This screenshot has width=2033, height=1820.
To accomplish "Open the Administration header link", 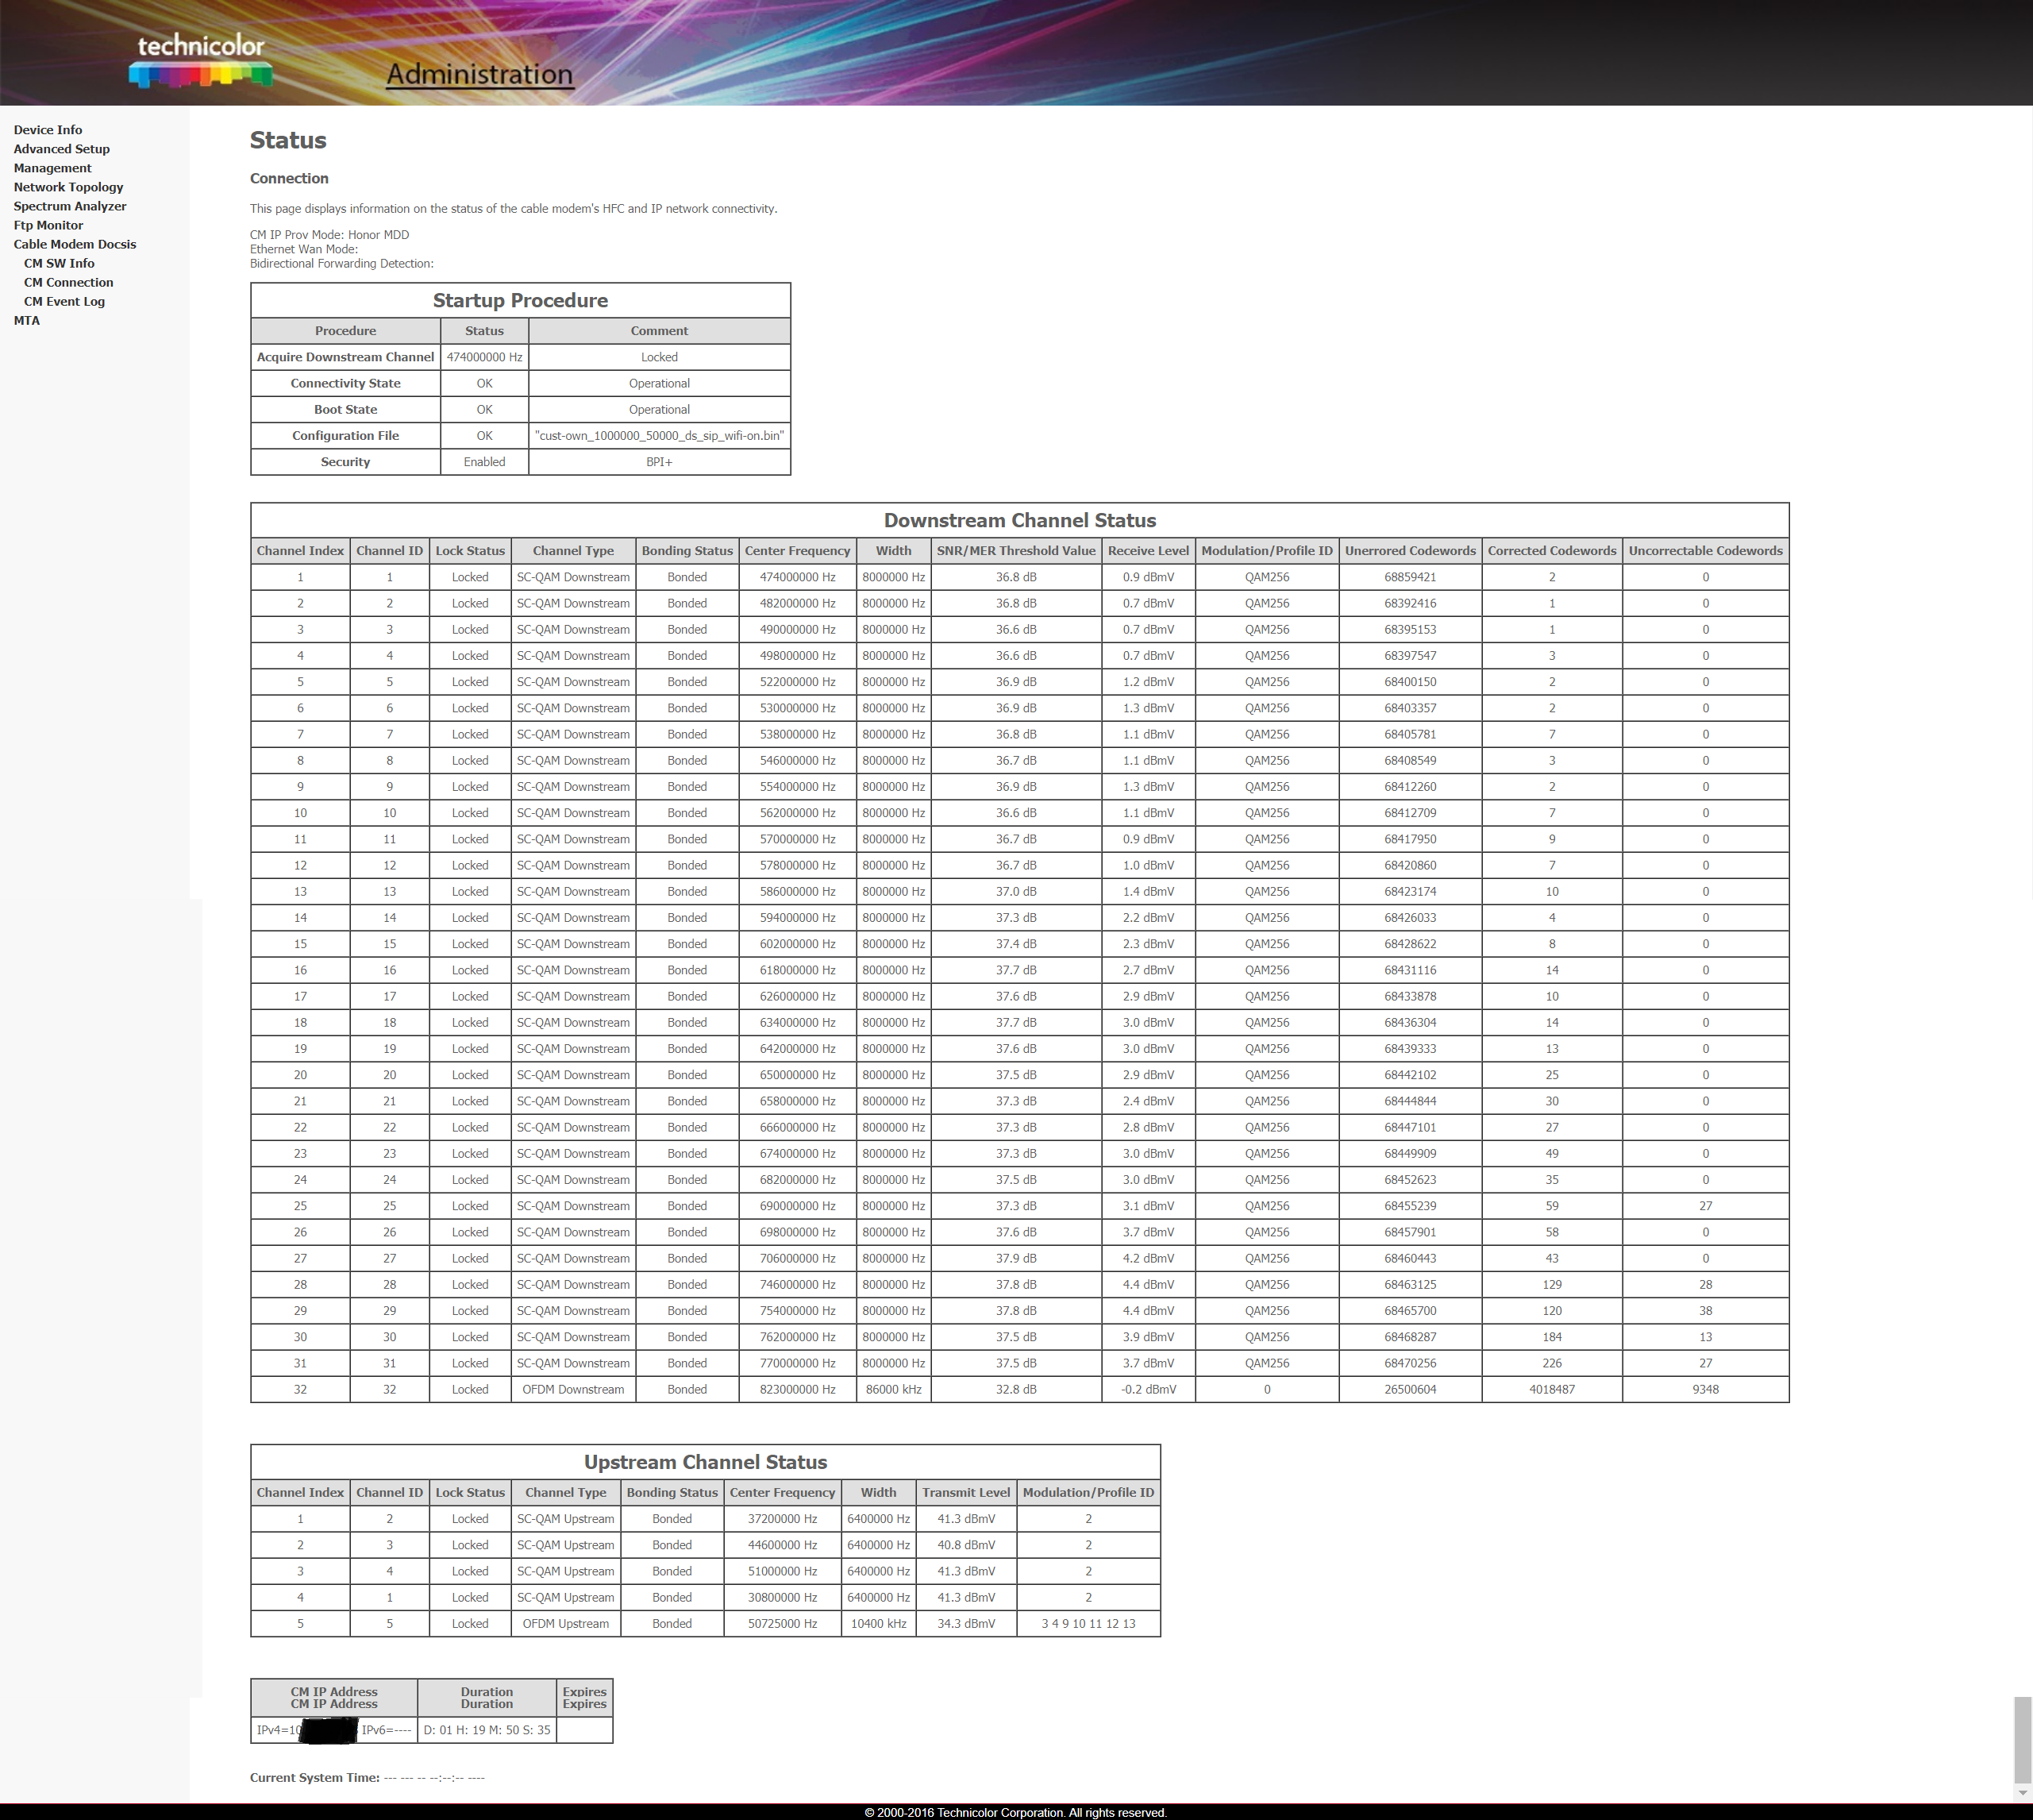I will coord(479,74).
